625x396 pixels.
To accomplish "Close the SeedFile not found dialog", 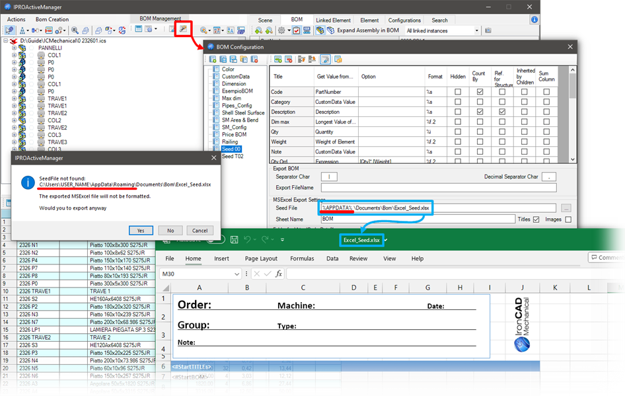I will pos(214,158).
